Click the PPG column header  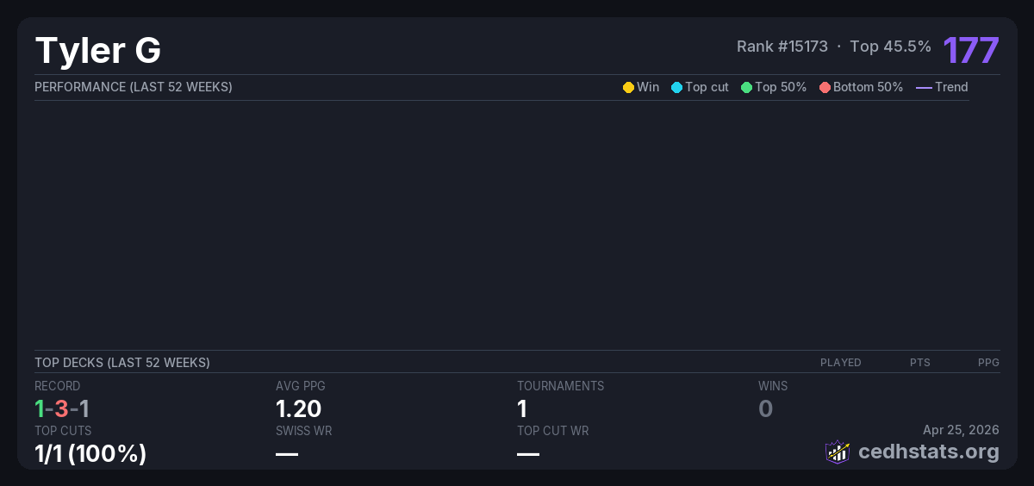[988, 363]
